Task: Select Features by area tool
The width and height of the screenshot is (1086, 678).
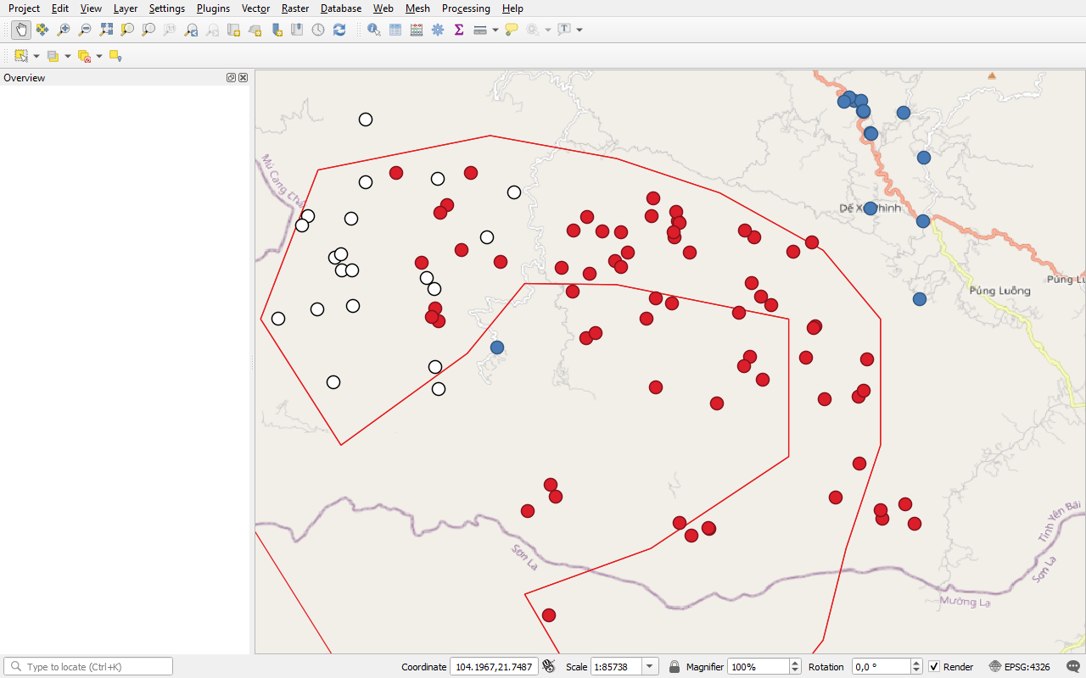Action: tap(21, 56)
